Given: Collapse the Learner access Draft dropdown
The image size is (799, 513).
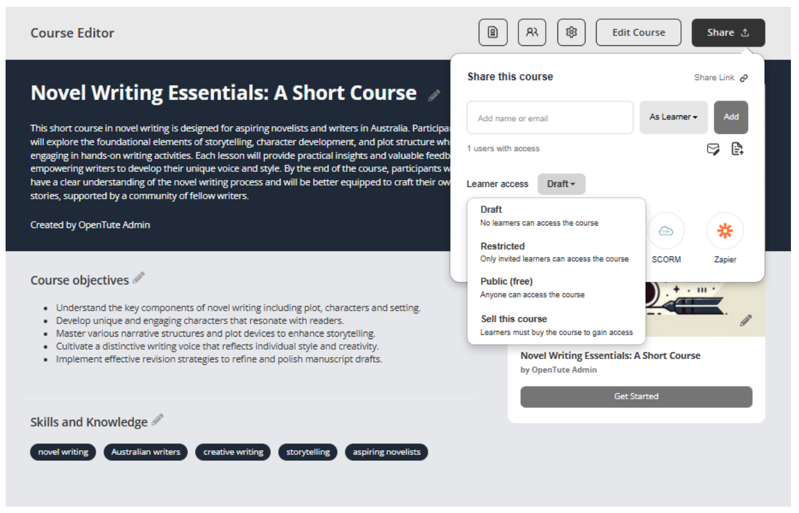Looking at the screenshot, I should 561,184.
